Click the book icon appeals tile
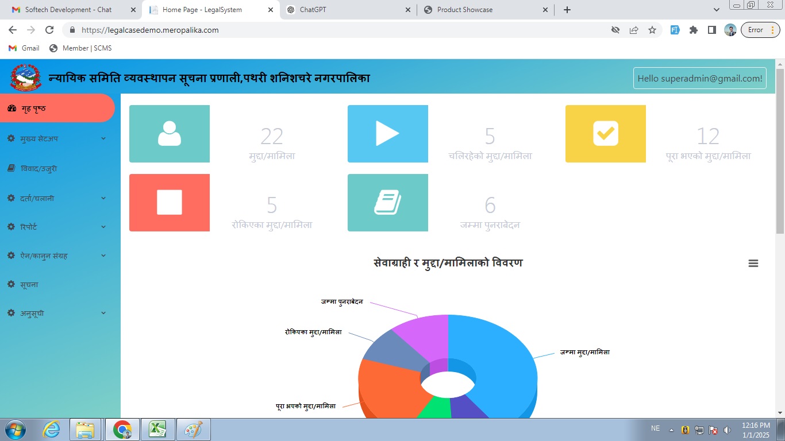 point(387,203)
